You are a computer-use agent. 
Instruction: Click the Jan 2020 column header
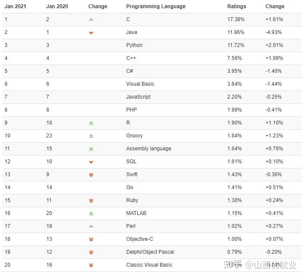pyautogui.click(x=57, y=6)
